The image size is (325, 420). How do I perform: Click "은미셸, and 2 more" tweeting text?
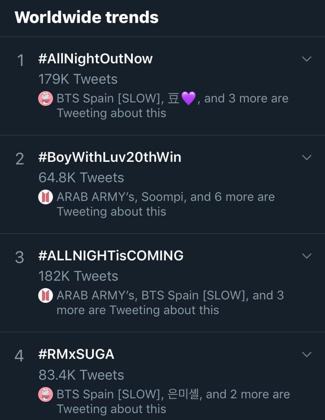tap(226, 394)
